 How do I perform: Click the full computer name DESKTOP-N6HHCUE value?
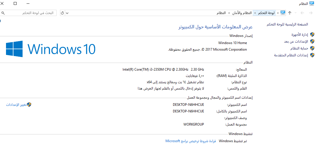(189, 111)
